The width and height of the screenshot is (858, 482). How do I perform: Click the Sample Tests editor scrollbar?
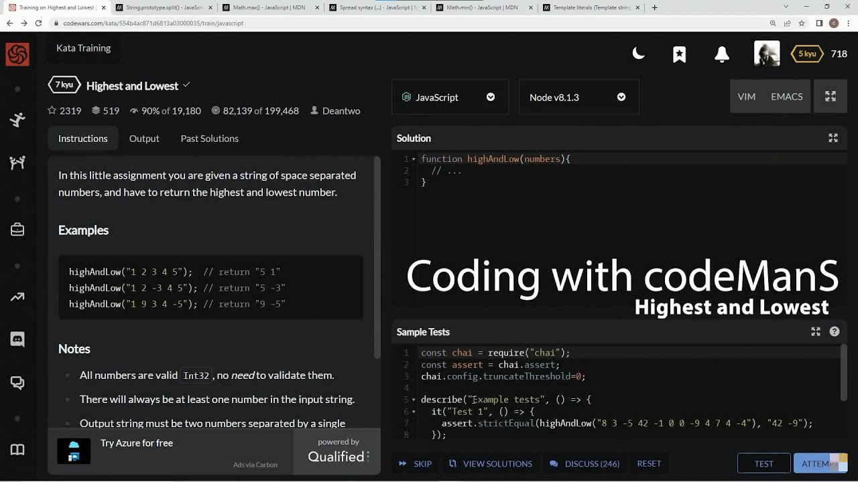(844, 372)
